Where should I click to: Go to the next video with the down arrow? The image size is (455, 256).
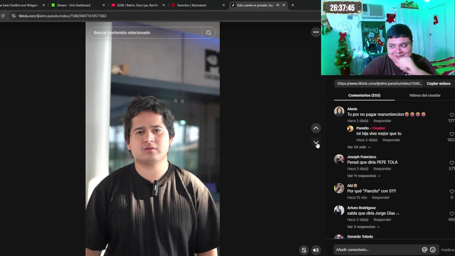[316, 143]
